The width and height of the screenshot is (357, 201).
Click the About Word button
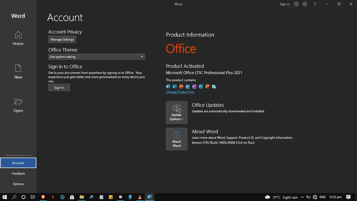pyautogui.click(x=177, y=139)
